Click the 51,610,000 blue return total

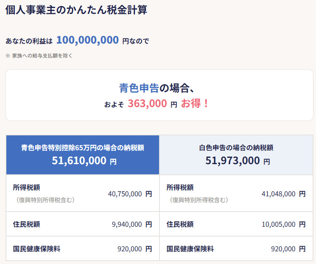point(79,161)
